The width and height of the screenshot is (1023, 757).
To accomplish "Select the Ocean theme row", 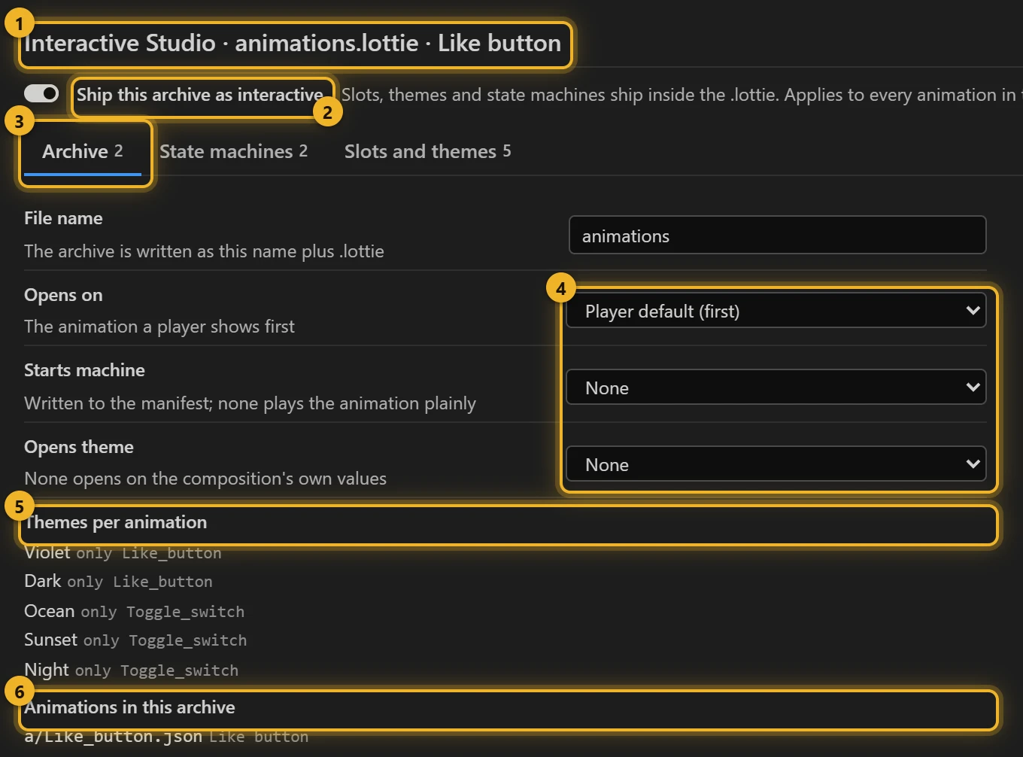I will (x=135, y=611).
